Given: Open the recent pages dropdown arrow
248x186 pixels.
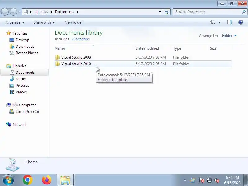Looking at the screenshot, I should 20,12.
